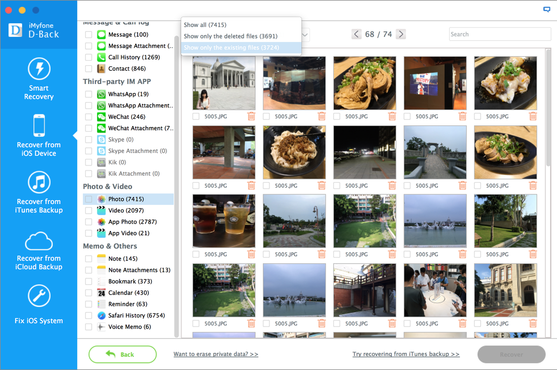Click the Back button

(x=123, y=354)
